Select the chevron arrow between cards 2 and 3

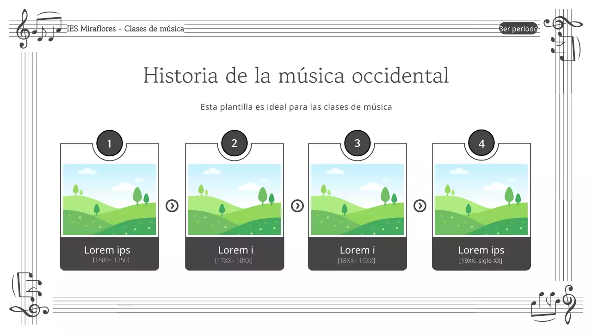tap(296, 206)
